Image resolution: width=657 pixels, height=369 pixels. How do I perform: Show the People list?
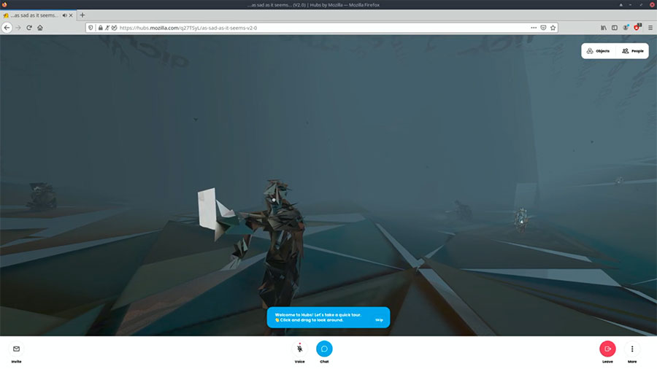633,51
